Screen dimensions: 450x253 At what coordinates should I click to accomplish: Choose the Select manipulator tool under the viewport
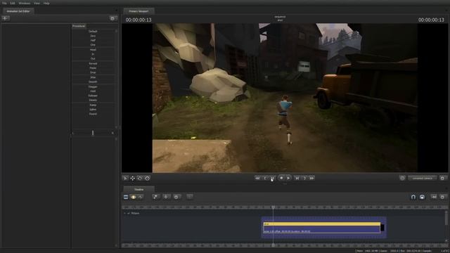coord(125,179)
